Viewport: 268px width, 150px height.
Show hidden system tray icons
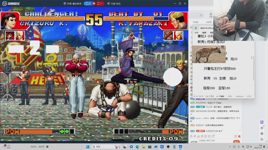click(x=230, y=147)
